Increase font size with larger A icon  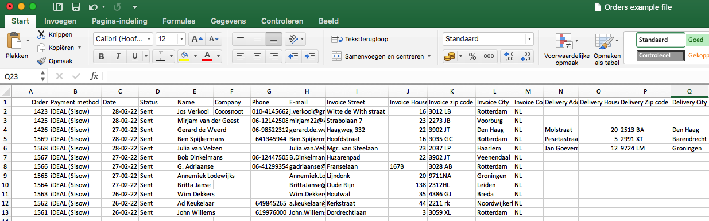(196, 39)
